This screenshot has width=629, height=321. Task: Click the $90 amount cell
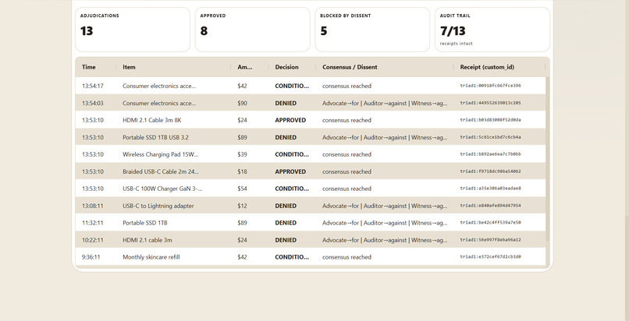242,104
